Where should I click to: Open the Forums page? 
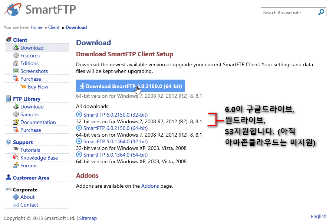pos(29,166)
